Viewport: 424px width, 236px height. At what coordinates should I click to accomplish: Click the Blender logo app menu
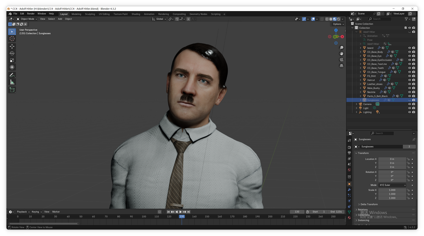(10, 14)
